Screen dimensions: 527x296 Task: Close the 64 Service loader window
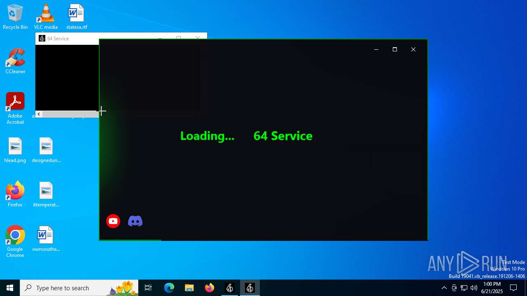click(x=413, y=49)
